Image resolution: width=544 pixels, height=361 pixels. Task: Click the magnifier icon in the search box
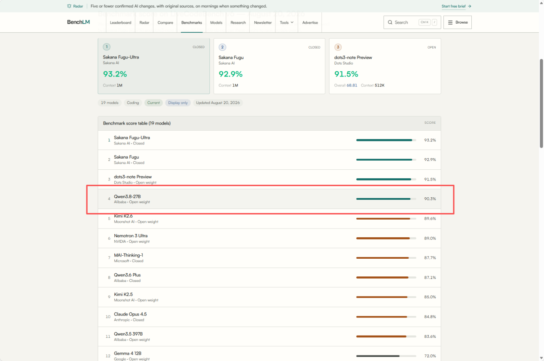390,22
